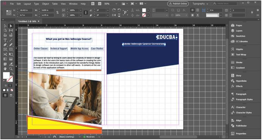The width and height of the screenshot is (262, 140).
Task: Open the Type menu
Action: 36,4
